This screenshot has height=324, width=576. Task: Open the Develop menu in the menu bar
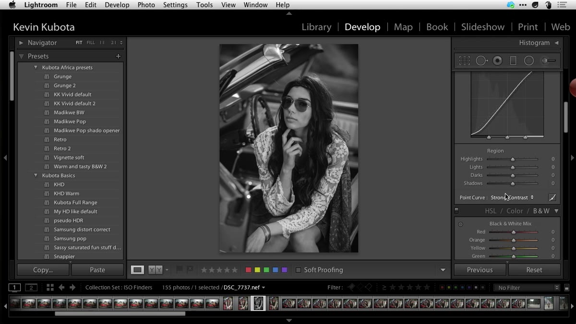(x=117, y=5)
